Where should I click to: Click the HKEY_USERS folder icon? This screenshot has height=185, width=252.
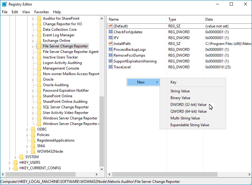[x=15, y=163]
